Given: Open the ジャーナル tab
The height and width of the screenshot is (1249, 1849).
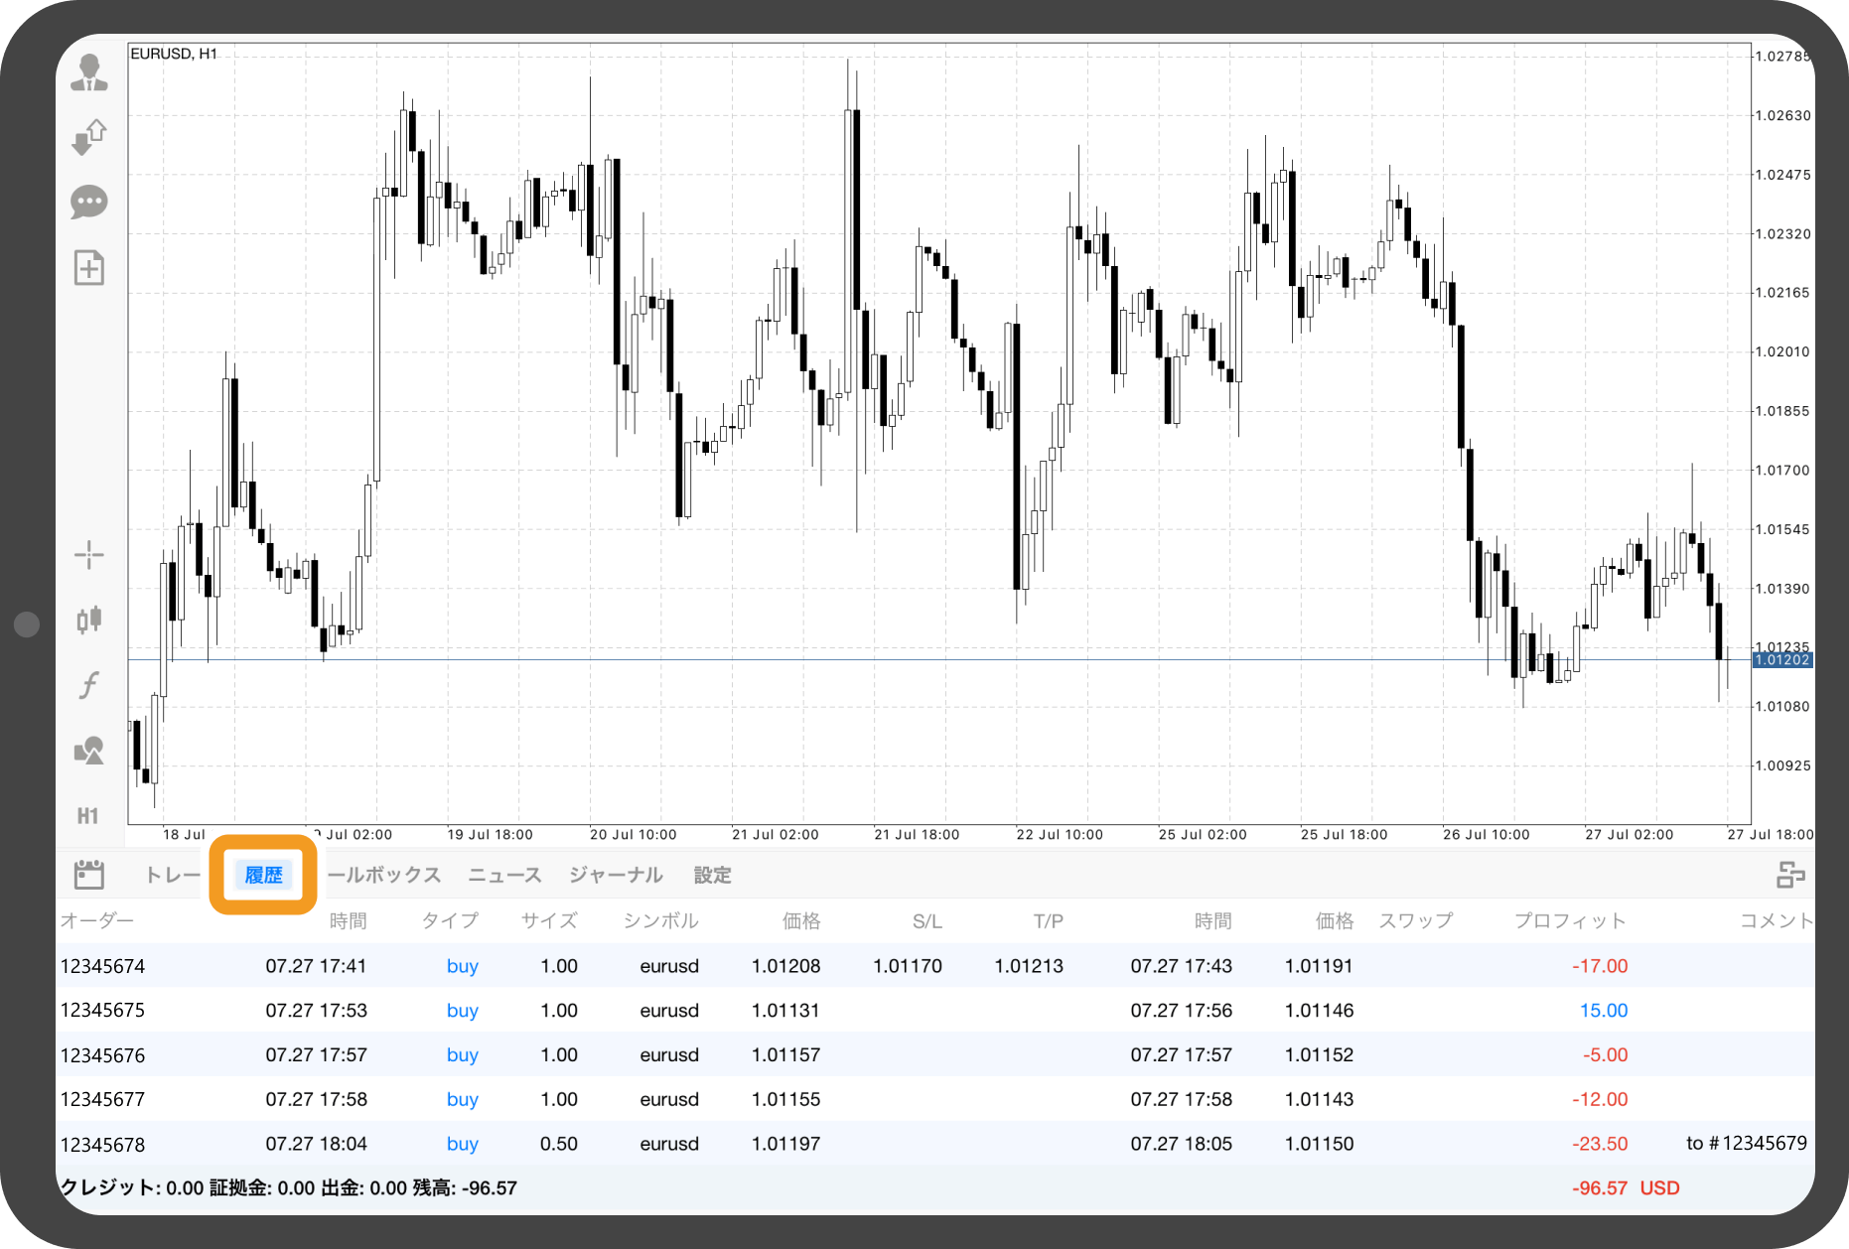Looking at the screenshot, I should (x=616, y=875).
